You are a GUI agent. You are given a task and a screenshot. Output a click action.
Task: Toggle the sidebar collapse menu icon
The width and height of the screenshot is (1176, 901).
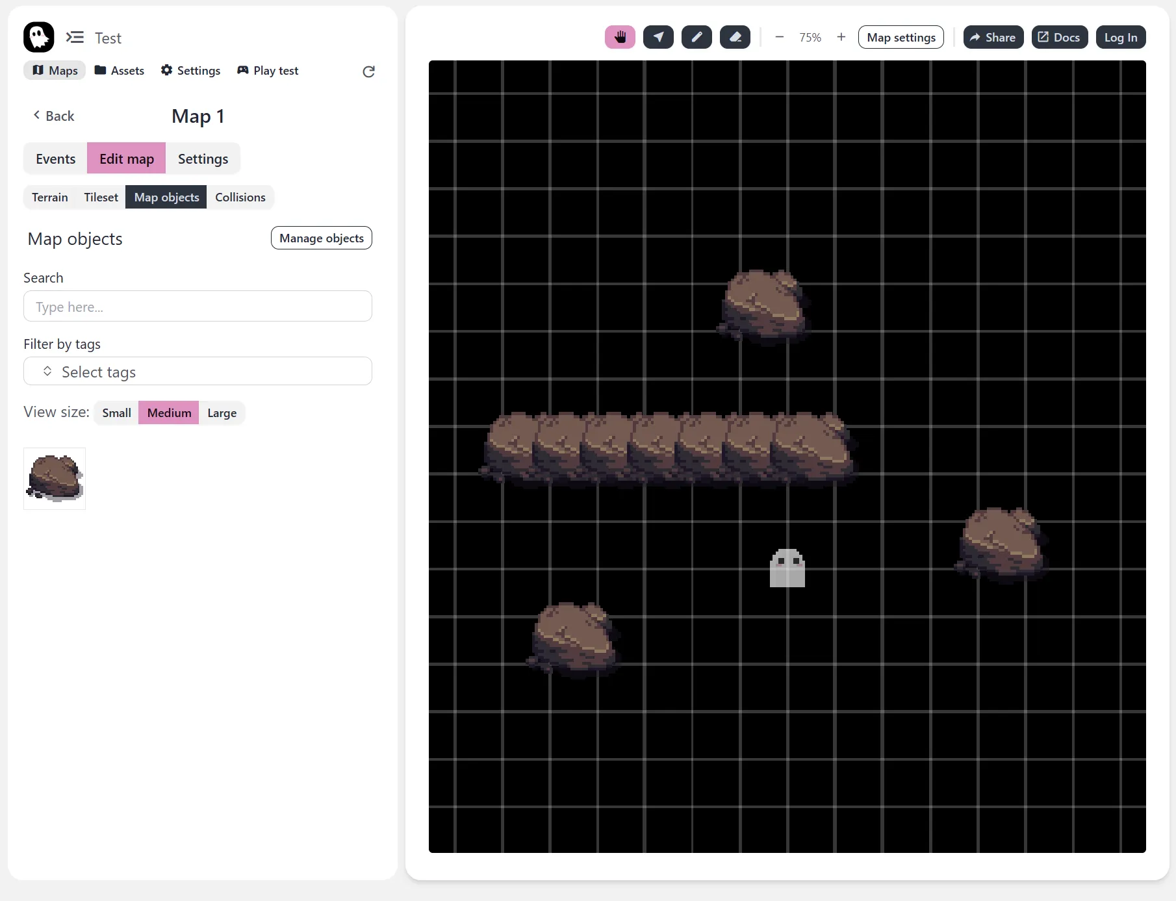point(75,38)
